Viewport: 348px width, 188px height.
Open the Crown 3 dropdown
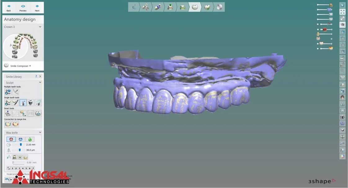click(40, 27)
